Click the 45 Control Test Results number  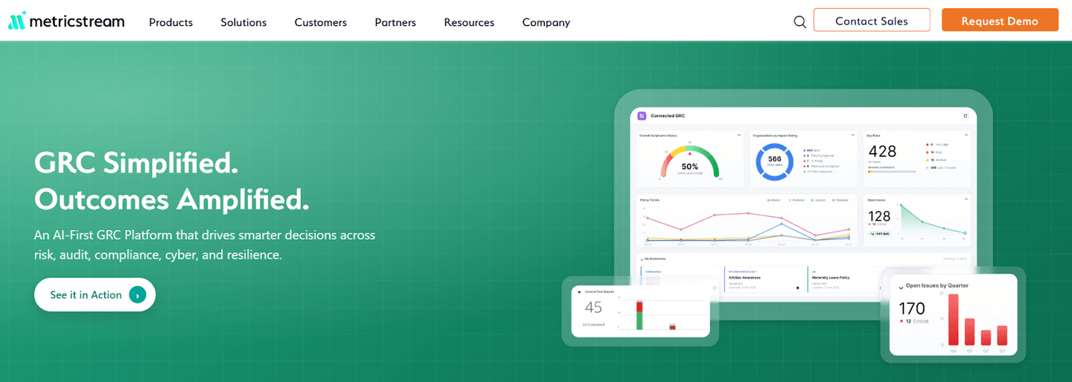pyautogui.click(x=593, y=308)
